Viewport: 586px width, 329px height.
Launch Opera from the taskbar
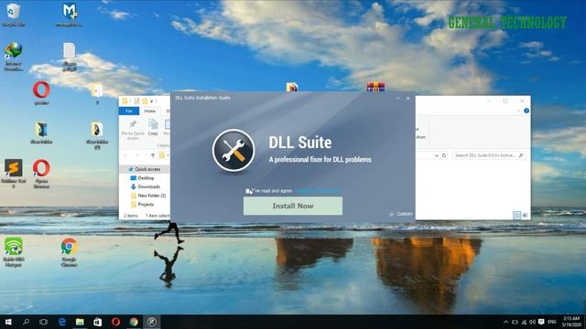point(115,322)
